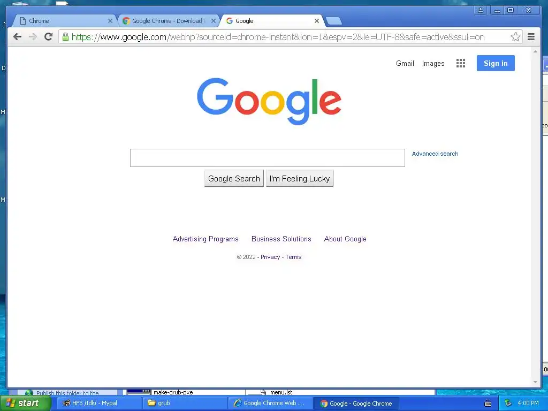Click the Google logo

coord(269,101)
